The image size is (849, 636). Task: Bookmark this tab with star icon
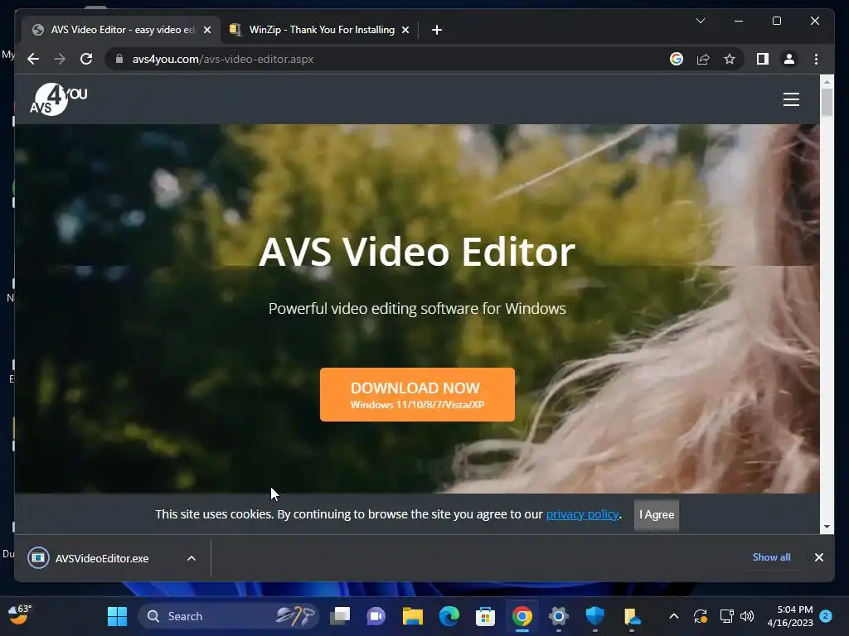[730, 59]
